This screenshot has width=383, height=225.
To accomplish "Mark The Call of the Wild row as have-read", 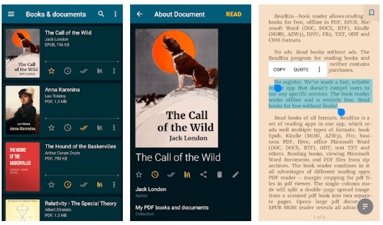I will tap(84, 71).
